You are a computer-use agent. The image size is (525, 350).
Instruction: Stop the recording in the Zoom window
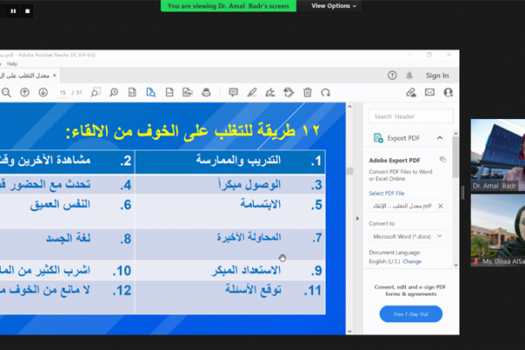(x=27, y=11)
